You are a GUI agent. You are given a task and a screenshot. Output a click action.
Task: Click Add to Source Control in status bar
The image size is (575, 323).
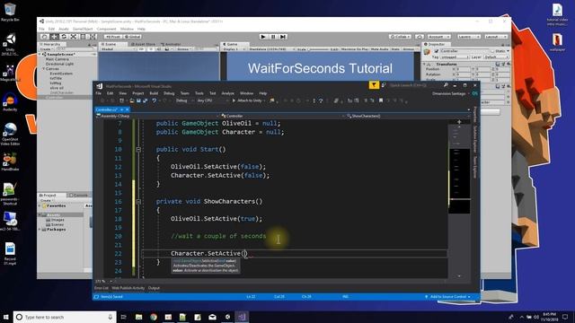pos(447,297)
